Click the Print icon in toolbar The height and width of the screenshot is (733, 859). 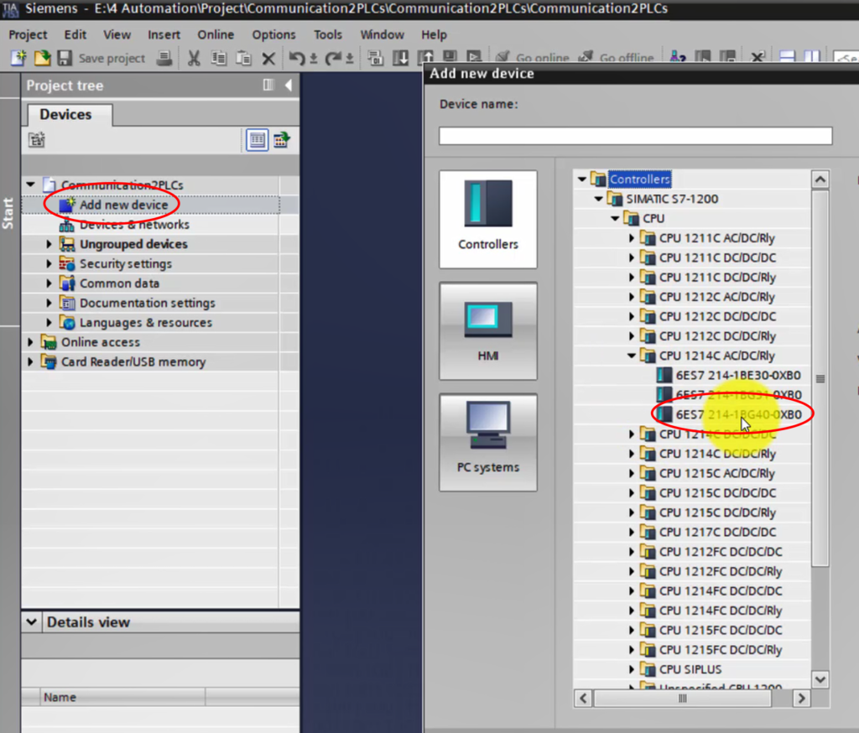tap(164, 59)
